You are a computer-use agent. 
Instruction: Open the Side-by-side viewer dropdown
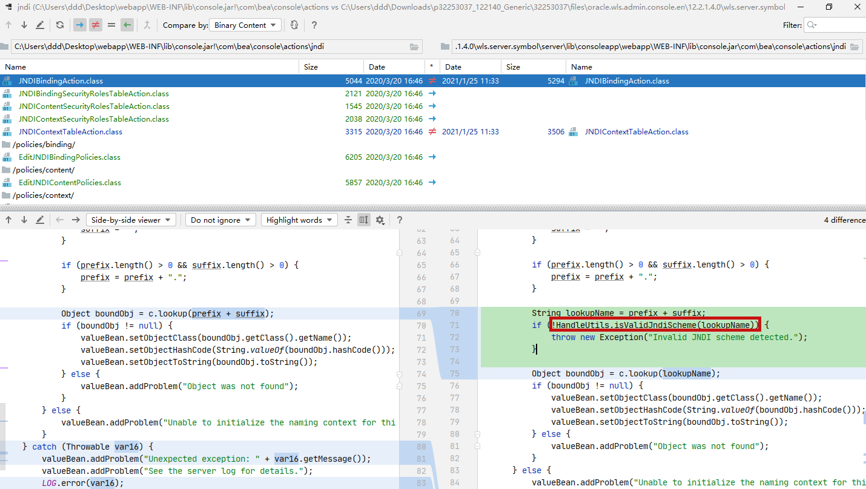point(131,220)
